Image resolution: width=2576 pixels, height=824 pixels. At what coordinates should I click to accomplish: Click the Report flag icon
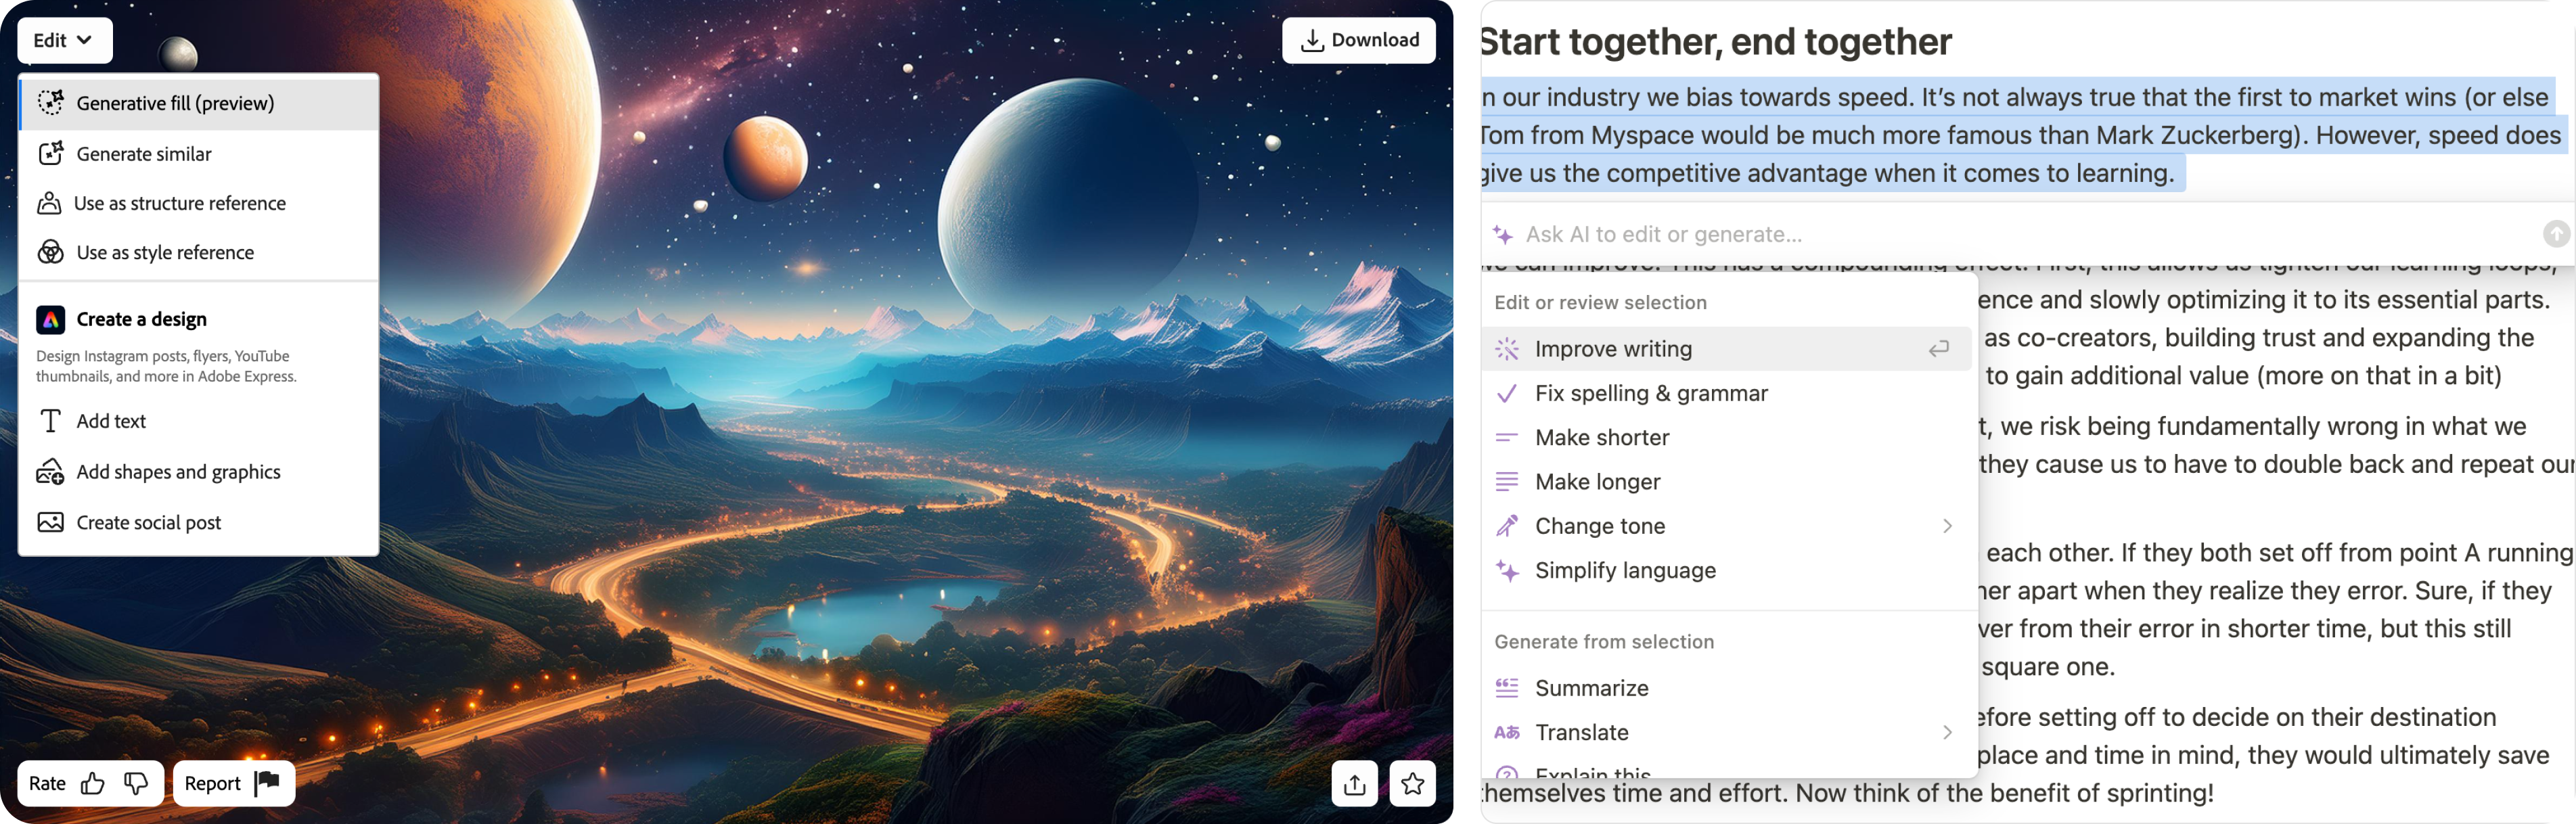267,782
